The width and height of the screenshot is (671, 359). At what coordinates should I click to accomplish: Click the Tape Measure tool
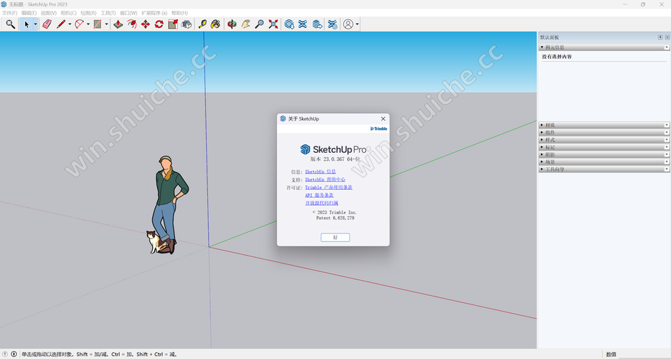pyautogui.click(x=203, y=24)
